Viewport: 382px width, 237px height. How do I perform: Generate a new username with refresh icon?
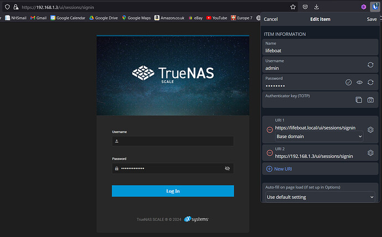370,65
